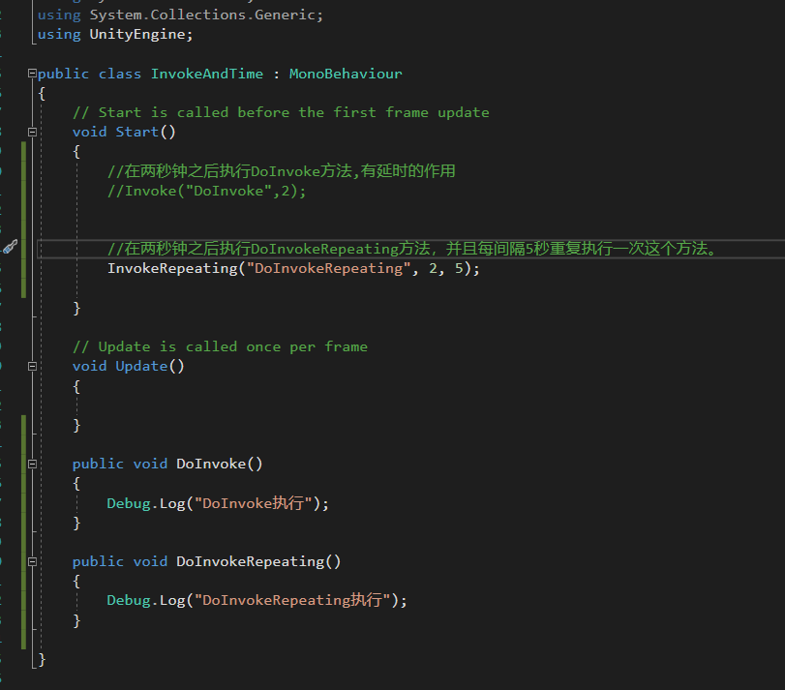Collapse the Start method body
This screenshot has width=785, height=690.
[32, 131]
